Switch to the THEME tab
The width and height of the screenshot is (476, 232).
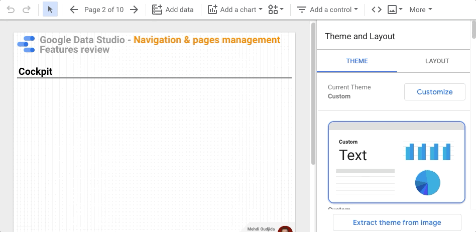pyautogui.click(x=357, y=61)
